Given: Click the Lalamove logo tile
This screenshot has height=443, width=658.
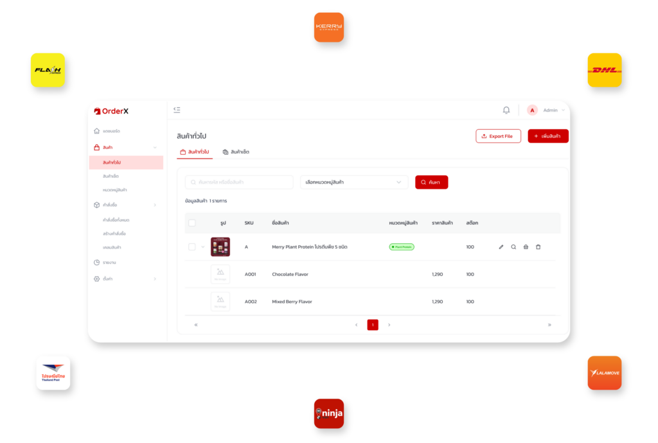Looking at the screenshot, I should (x=605, y=373).
